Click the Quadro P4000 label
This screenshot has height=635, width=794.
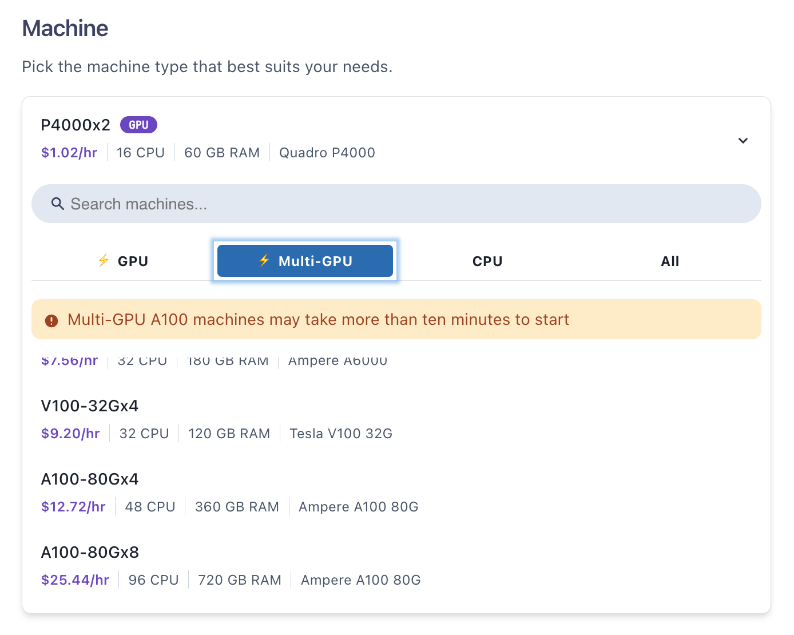(x=327, y=153)
